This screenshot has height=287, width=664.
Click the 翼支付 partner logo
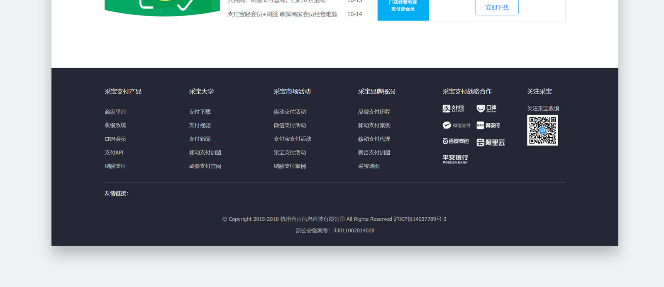(x=488, y=125)
